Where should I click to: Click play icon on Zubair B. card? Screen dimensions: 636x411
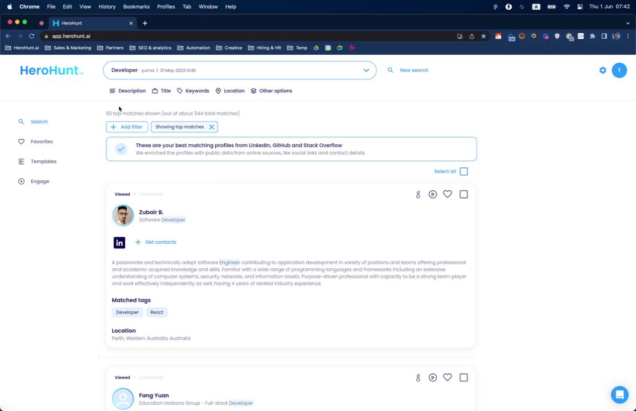coord(433,194)
